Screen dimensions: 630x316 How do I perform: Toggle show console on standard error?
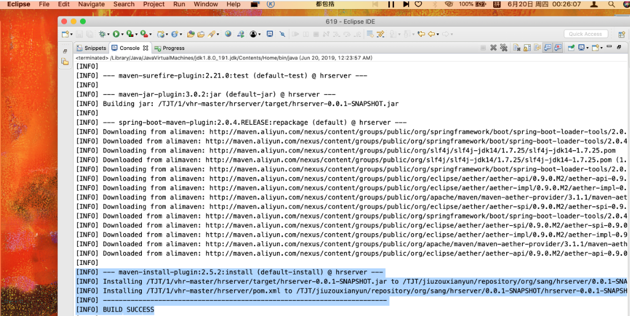[x=558, y=48]
